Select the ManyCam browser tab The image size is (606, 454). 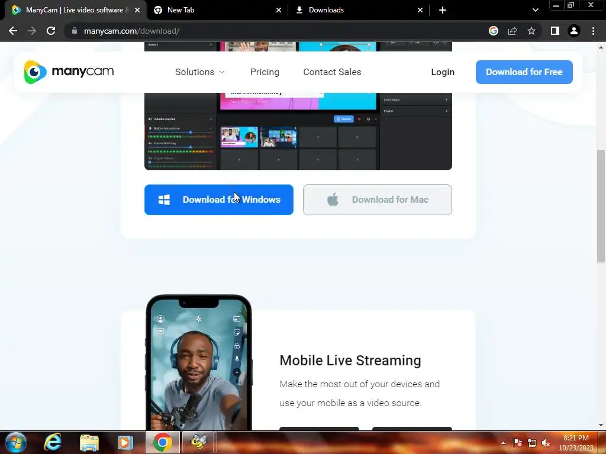point(73,10)
